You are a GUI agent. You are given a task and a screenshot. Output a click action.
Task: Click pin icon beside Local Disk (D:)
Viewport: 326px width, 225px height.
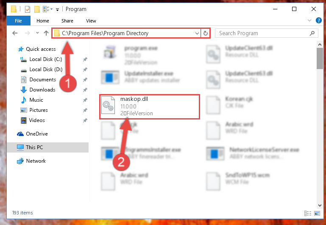(85, 69)
